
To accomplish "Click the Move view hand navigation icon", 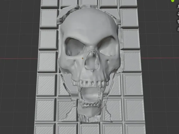I will point(178,14).
